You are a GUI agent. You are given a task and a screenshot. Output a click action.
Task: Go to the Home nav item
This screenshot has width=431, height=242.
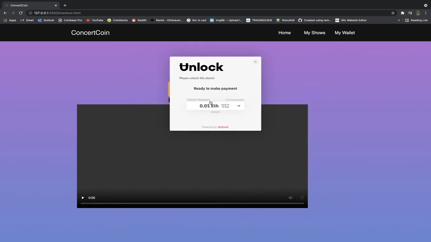[x=285, y=33]
